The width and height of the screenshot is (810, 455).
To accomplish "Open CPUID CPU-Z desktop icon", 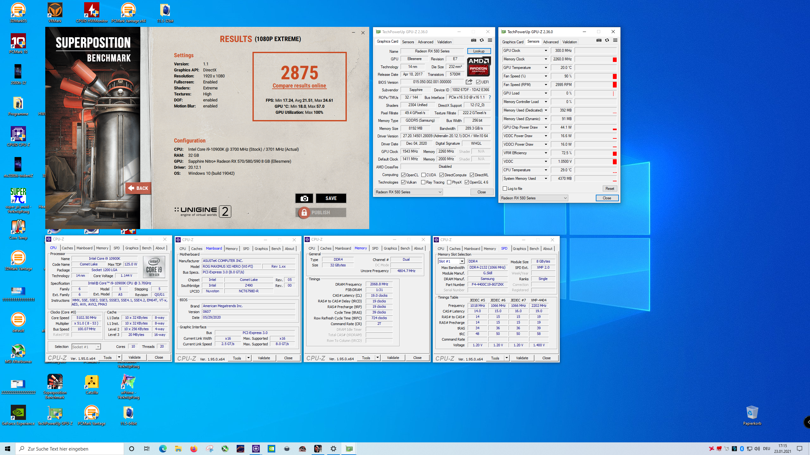I will click(18, 136).
